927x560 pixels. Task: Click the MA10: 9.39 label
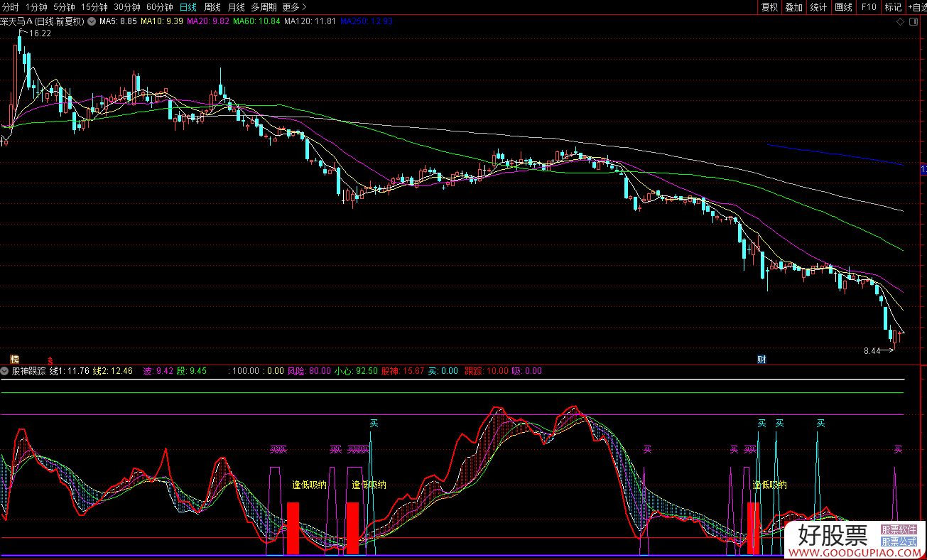pyautogui.click(x=162, y=21)
